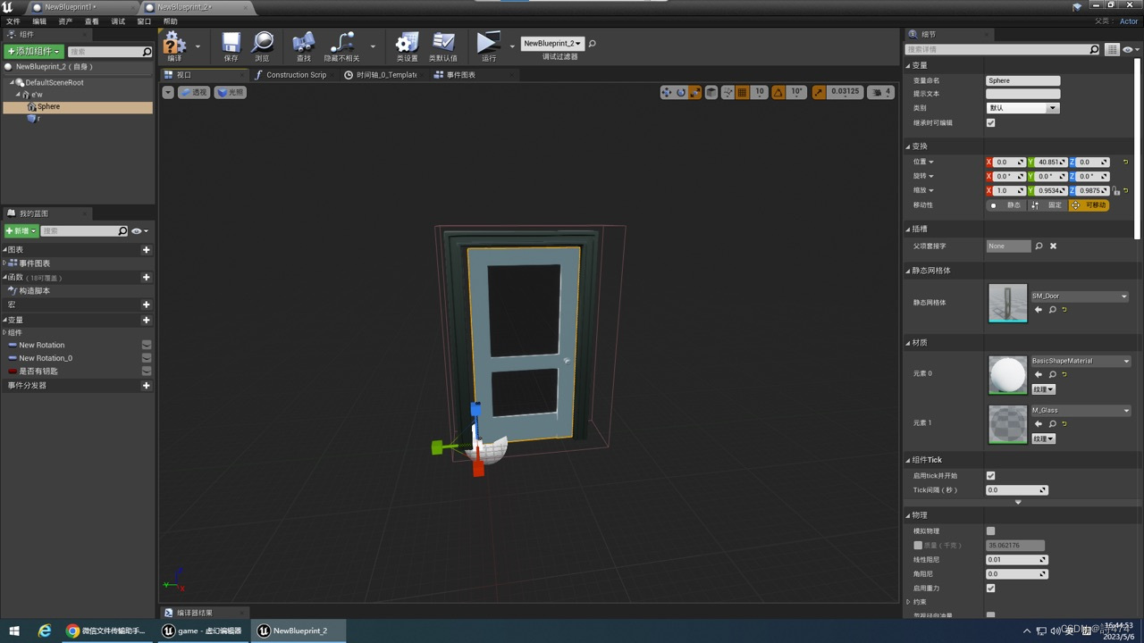Click the surface snapping icon
The image size is (1144, 643).
pyautogui.click(x=728, y=92)
